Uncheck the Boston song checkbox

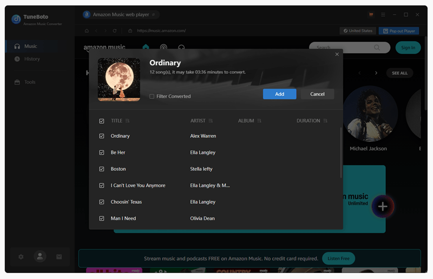102,169
